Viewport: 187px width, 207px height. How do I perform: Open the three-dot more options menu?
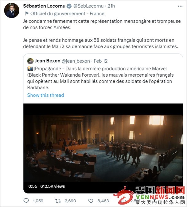tap(180, 6)
